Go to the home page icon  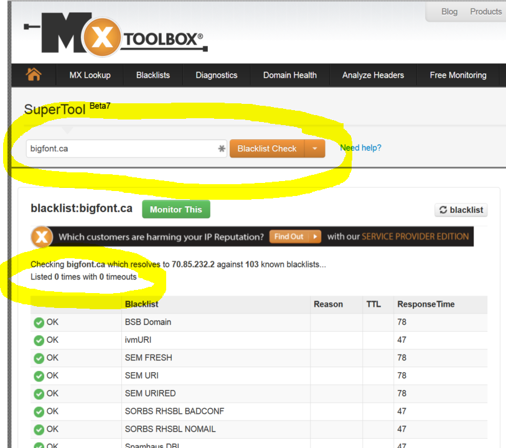34,75
